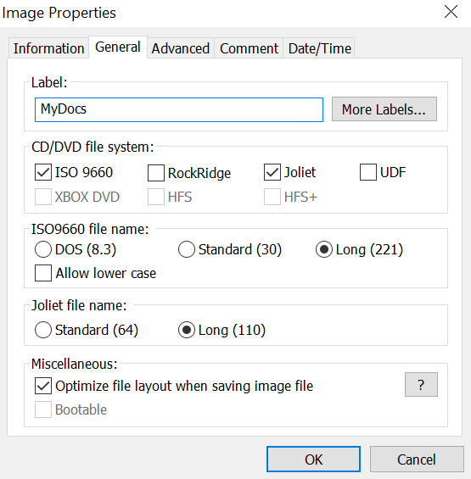Switch to the Information tab

(48, 48)
